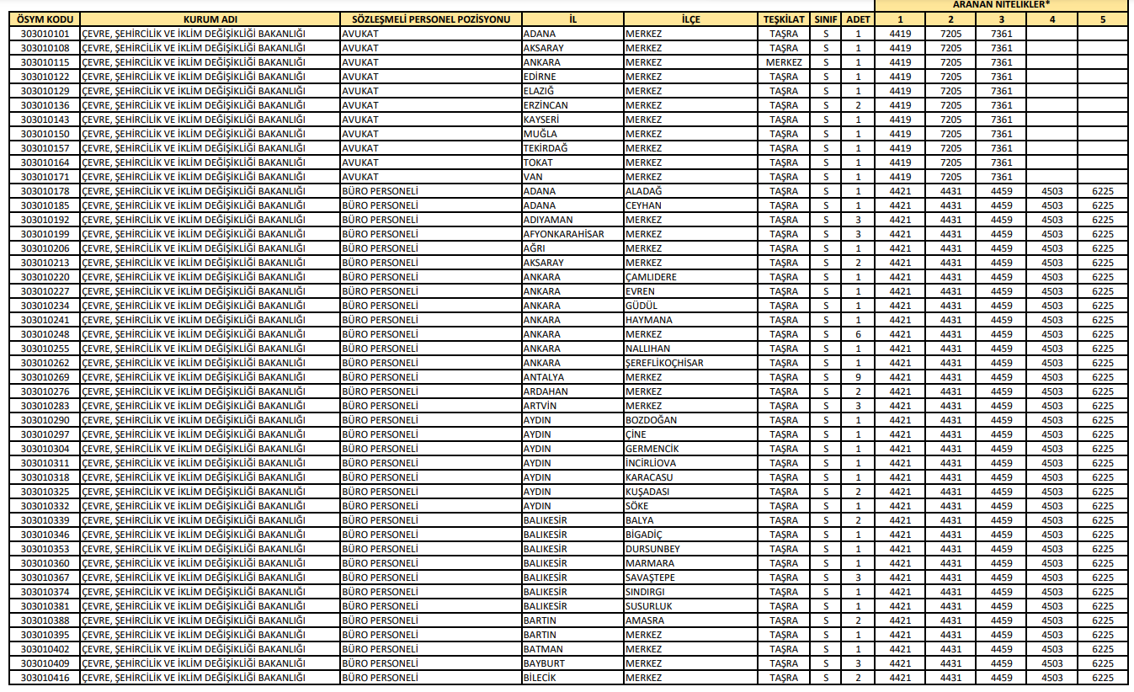Click the SÖKE district cell

click(690, 506)
